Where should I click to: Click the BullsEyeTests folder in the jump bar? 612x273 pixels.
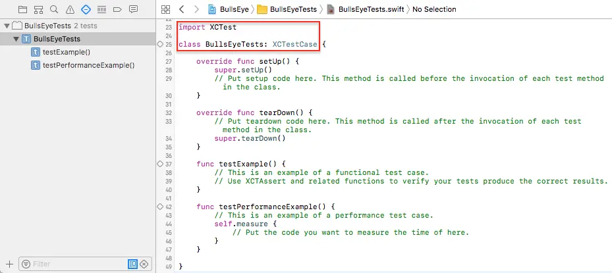pos(287,9)
